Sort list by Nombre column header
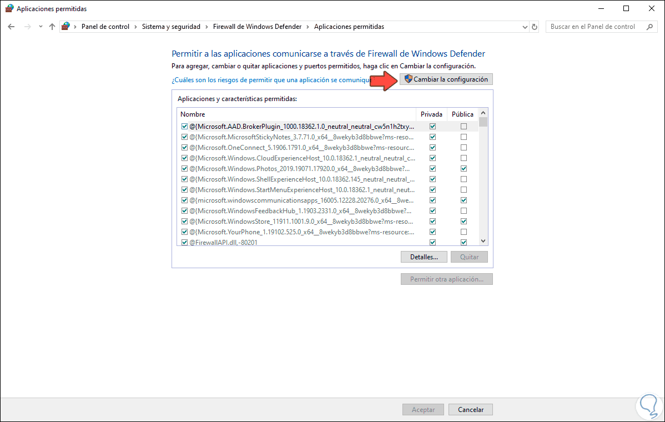Screen dimensions: 665x422 point(296,114)
